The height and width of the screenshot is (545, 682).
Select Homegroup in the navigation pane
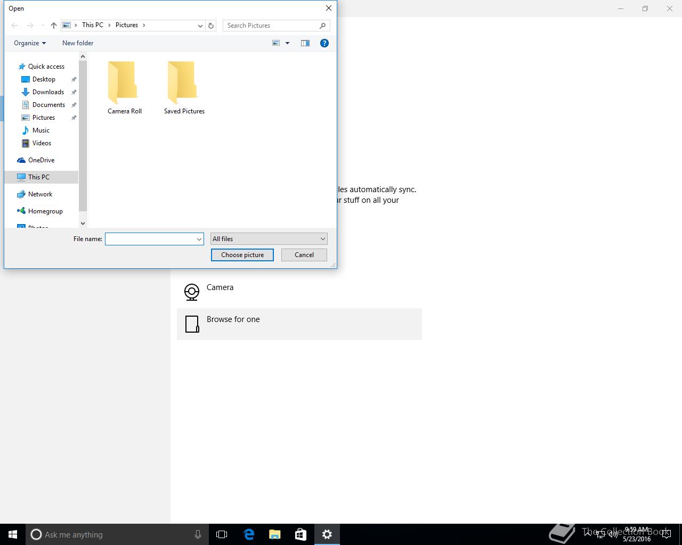(x=45, y=211)
